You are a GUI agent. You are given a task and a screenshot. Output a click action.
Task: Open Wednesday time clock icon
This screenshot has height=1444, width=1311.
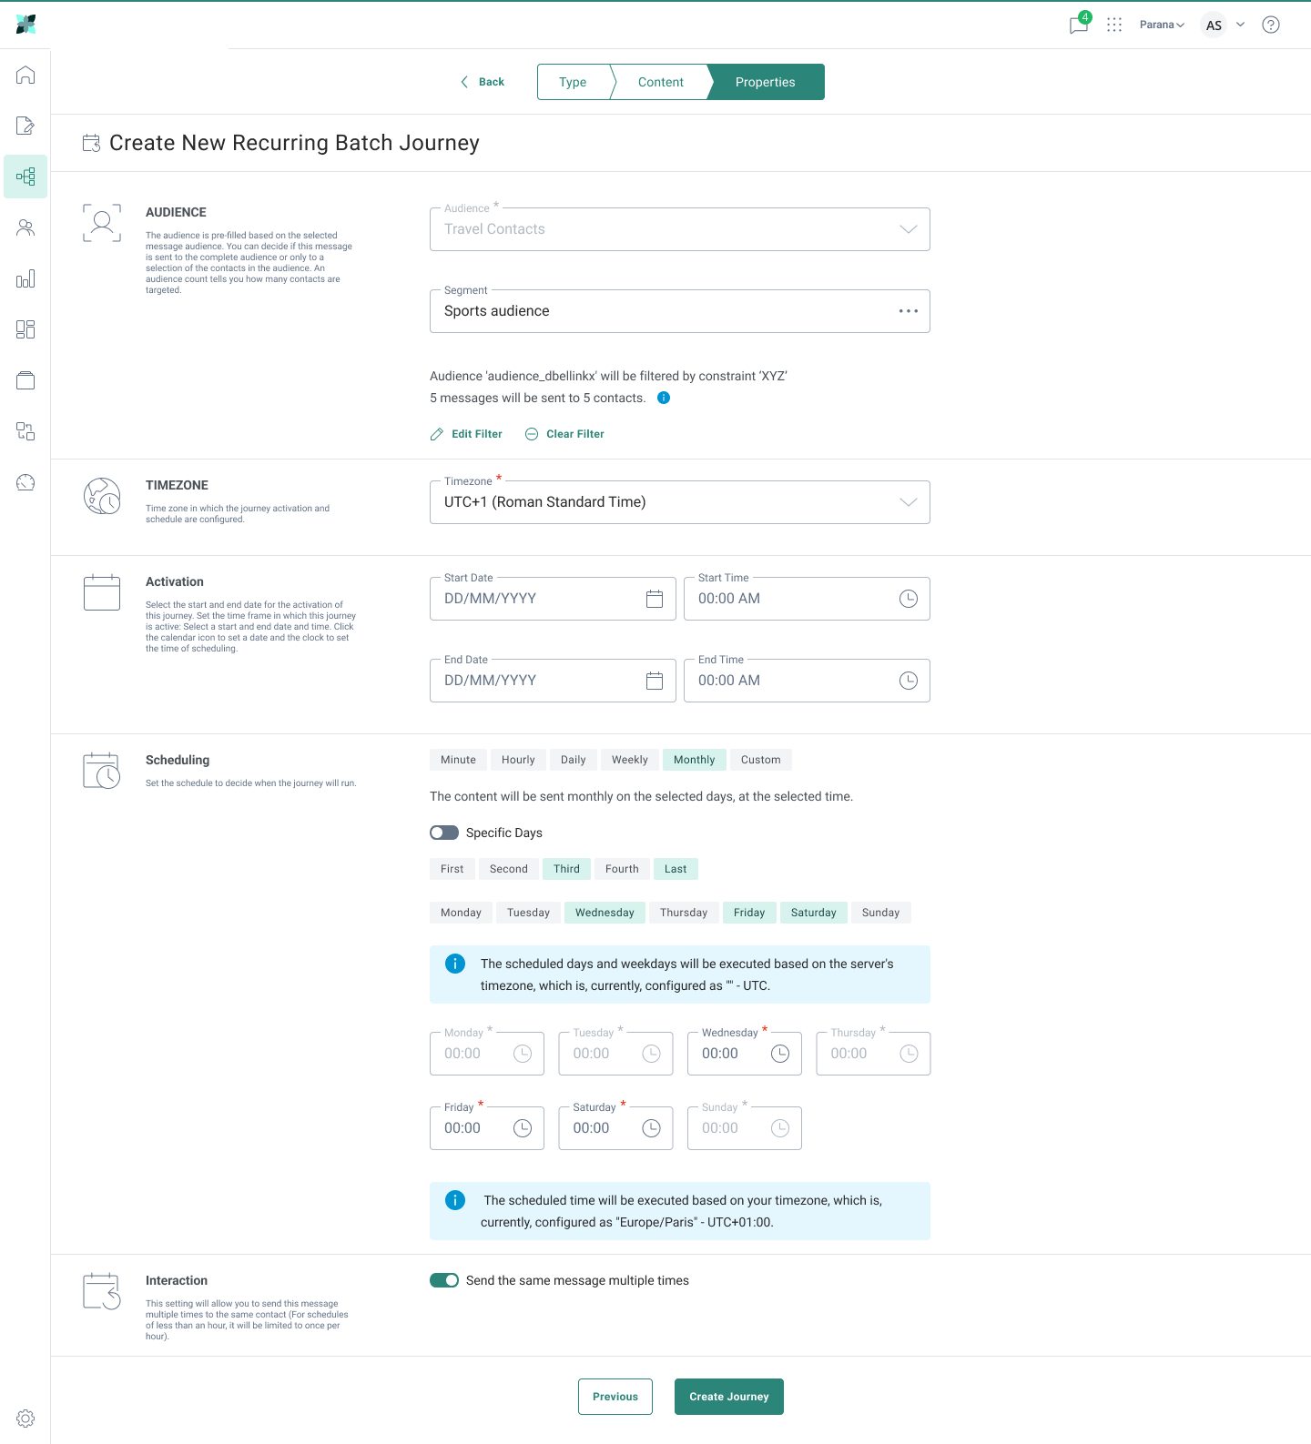[780, 1054]
